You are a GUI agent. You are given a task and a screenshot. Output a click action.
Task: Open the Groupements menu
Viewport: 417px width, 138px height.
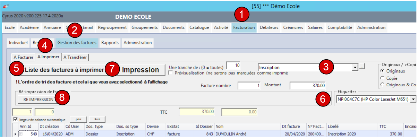click(144, 27)
